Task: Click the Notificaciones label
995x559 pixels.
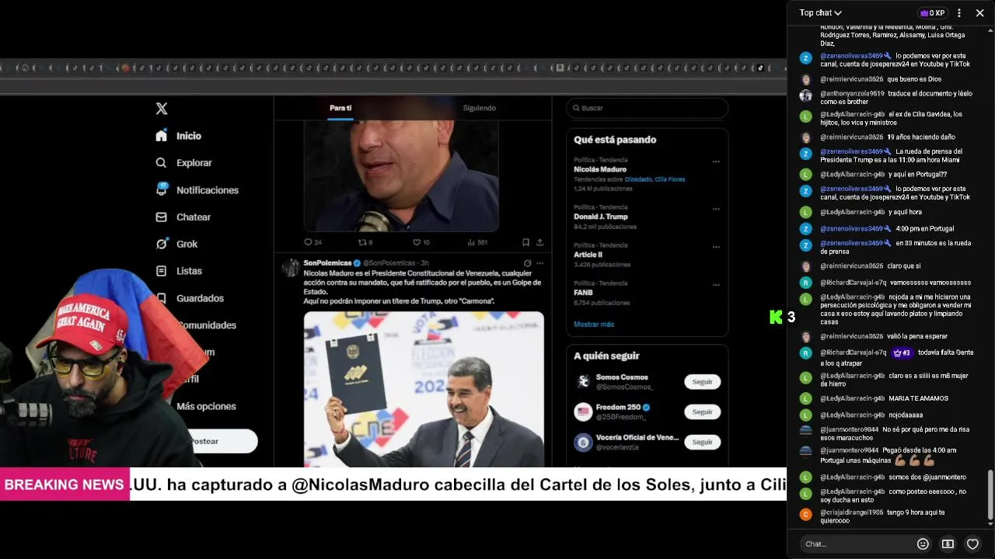Action: point(208,190)
